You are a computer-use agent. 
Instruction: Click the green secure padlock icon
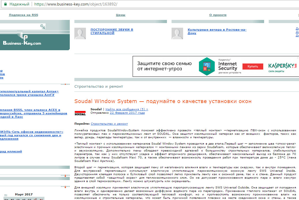[5, 4]
